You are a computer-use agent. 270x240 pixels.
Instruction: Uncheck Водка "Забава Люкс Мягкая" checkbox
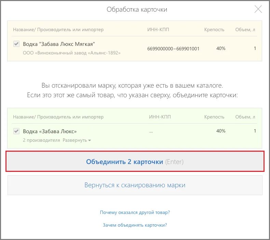16,44
